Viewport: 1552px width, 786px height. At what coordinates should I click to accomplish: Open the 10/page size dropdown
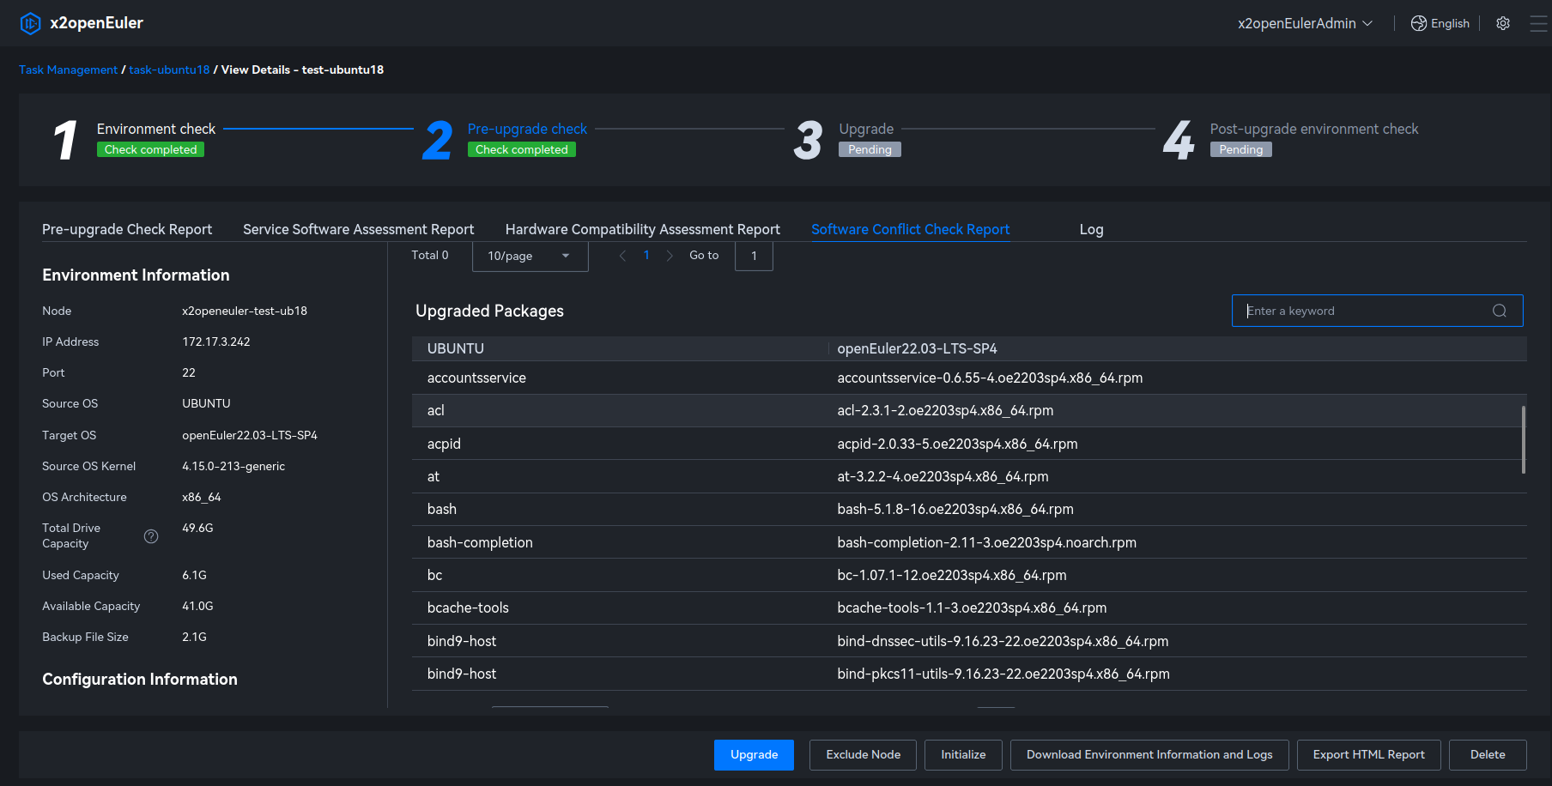530,256
